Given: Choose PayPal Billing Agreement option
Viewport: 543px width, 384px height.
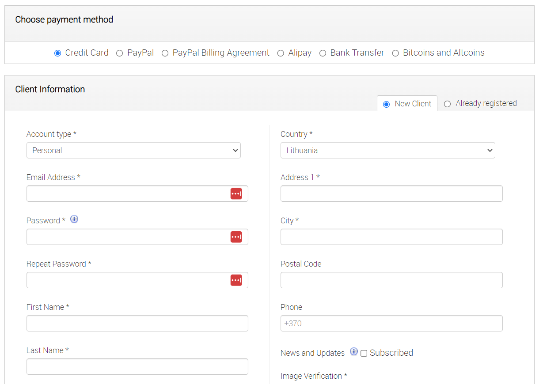Looking at the screenshot, I should 165,53.
